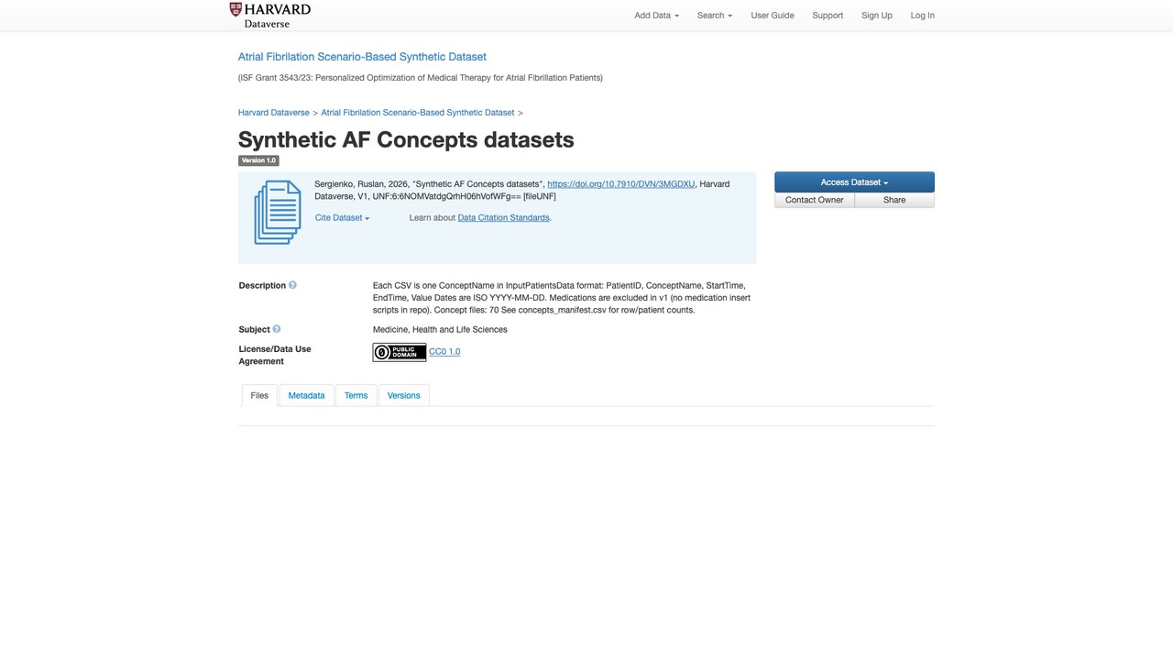Expand the Cite Dataset dropdown

click(x=342, y=218)
